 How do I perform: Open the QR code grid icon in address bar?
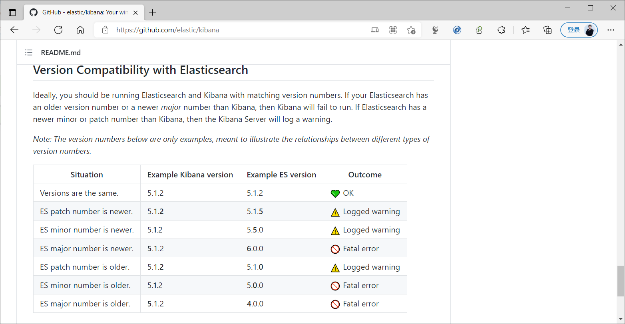[393, 30]
